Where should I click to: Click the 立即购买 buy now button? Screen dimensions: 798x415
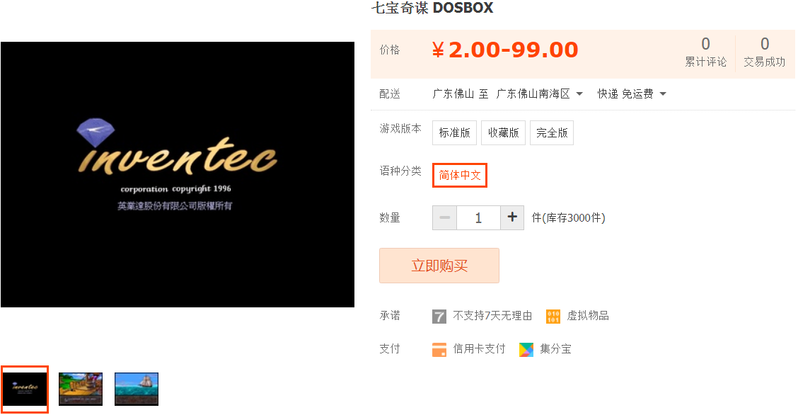[439, 266]
